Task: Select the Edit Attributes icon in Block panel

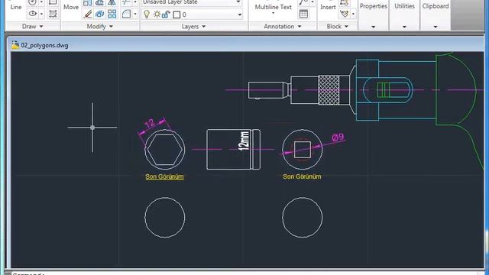Action: (345, 14)
